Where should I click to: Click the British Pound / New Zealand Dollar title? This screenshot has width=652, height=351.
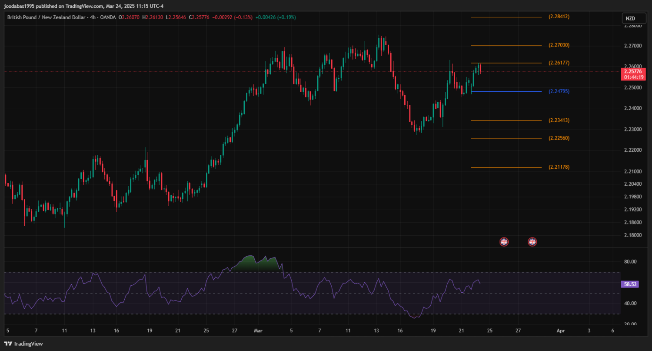coord(45,17)
